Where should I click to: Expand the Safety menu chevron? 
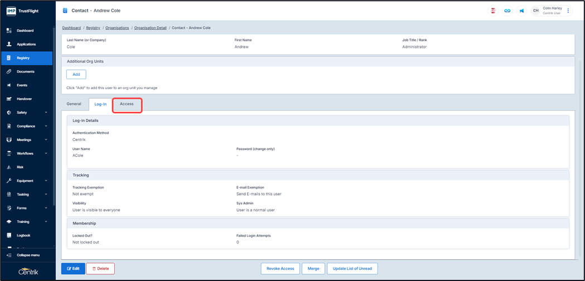(46, 113)
